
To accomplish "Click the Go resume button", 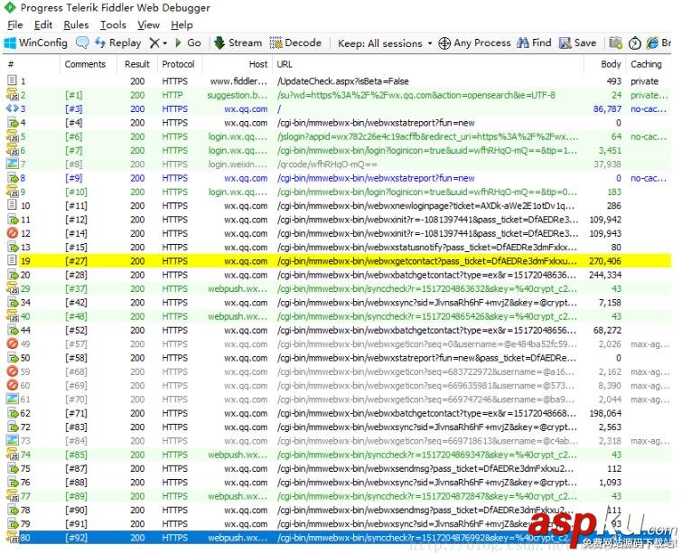I will tap(188, 42).
